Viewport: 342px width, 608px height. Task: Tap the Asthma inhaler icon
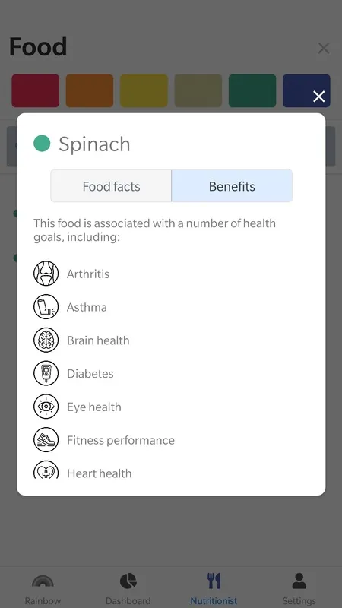click(x=46, y=307)
